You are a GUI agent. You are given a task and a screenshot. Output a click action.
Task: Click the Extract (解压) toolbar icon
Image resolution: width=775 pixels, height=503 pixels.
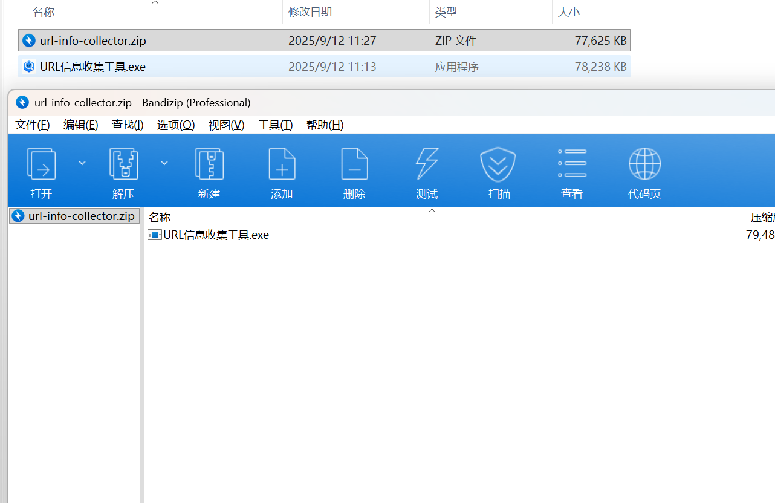[123, 164]
